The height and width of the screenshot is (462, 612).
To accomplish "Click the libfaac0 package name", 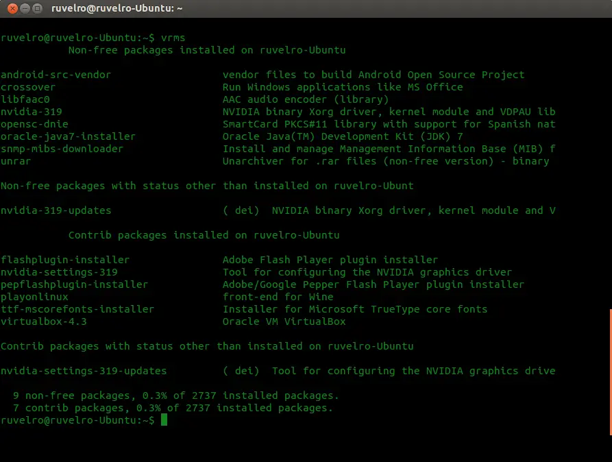I will [25, 99].
